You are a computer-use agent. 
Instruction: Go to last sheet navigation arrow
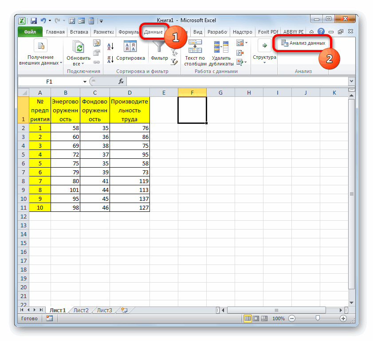point(41,310)
